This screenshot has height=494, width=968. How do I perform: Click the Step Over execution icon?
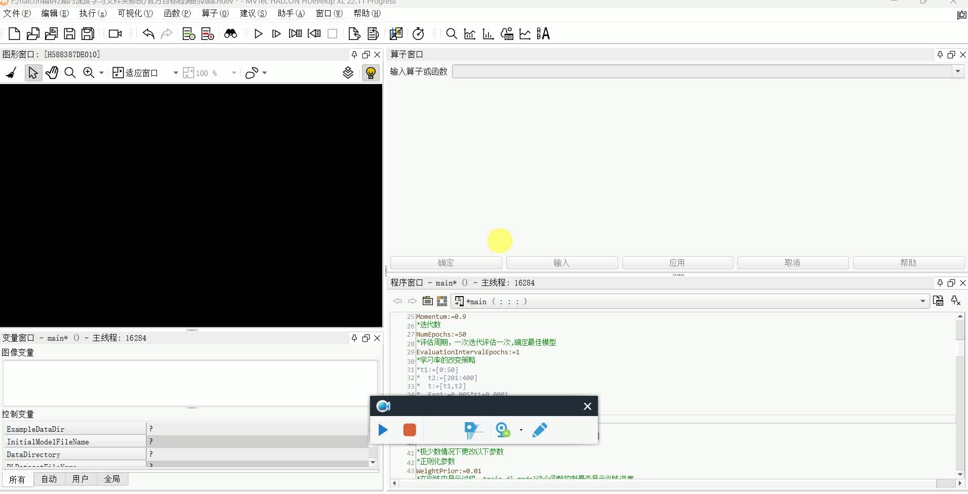(x=276, y=33)
